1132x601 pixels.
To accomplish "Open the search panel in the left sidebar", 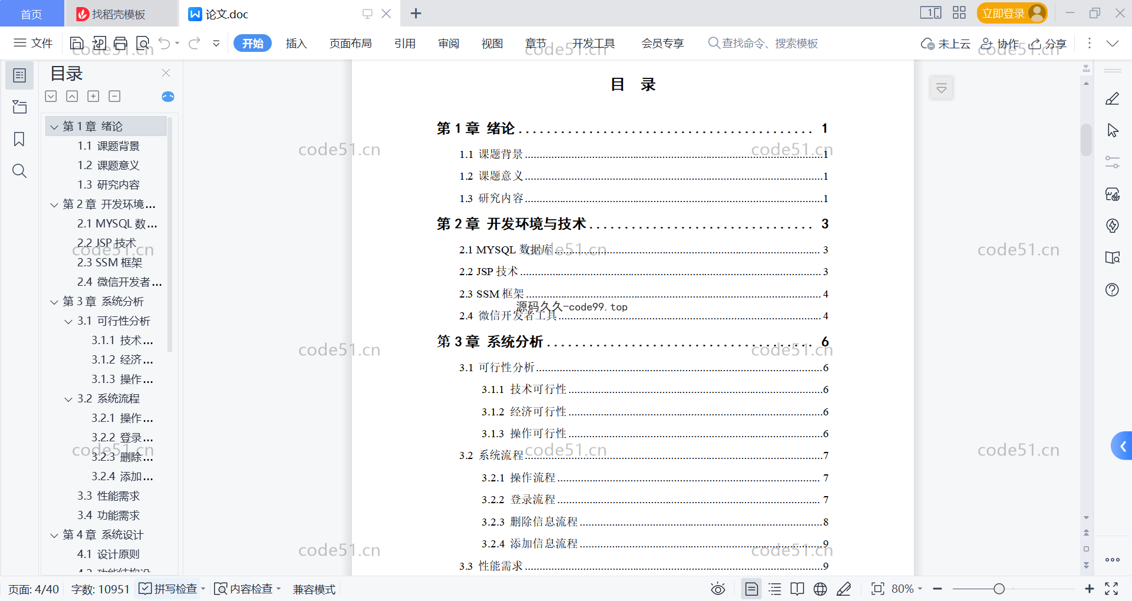I will click(x=19, y=171).
